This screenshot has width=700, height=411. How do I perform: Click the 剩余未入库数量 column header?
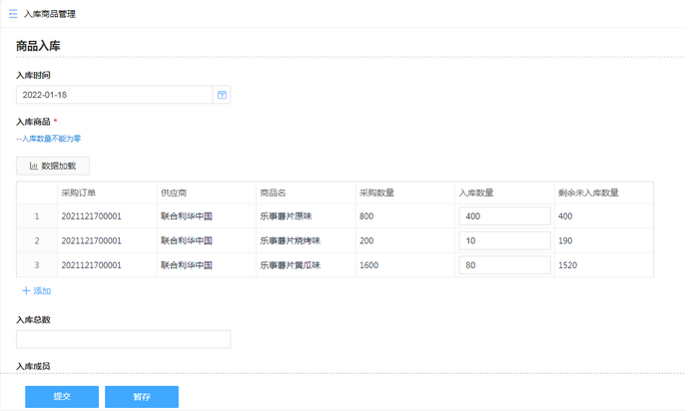(x=588, y=193)
